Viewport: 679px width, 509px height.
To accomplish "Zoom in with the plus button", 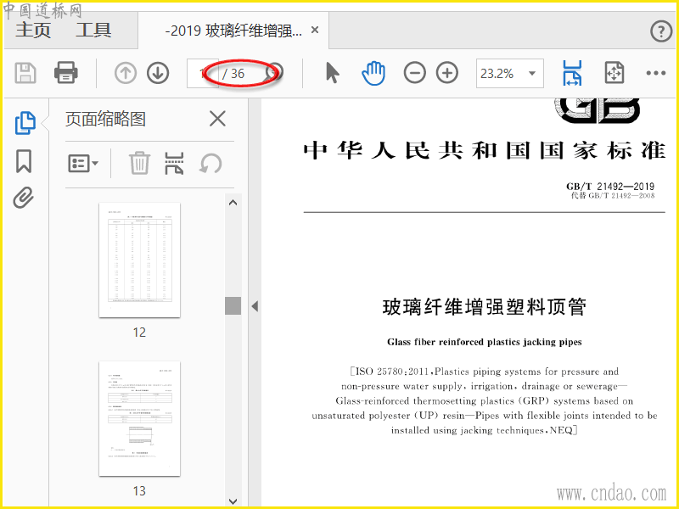I will coord(447,73).
